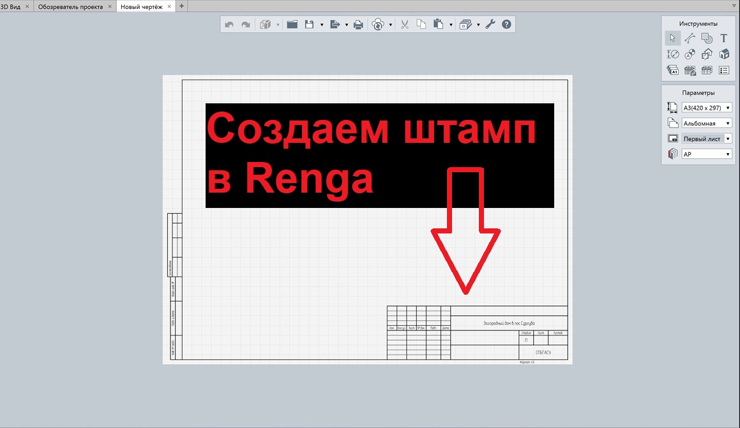Viewport: 740px width, 428px height.
Task: Click the СПБГАСУ stamp cell
Action: point(543,352)
